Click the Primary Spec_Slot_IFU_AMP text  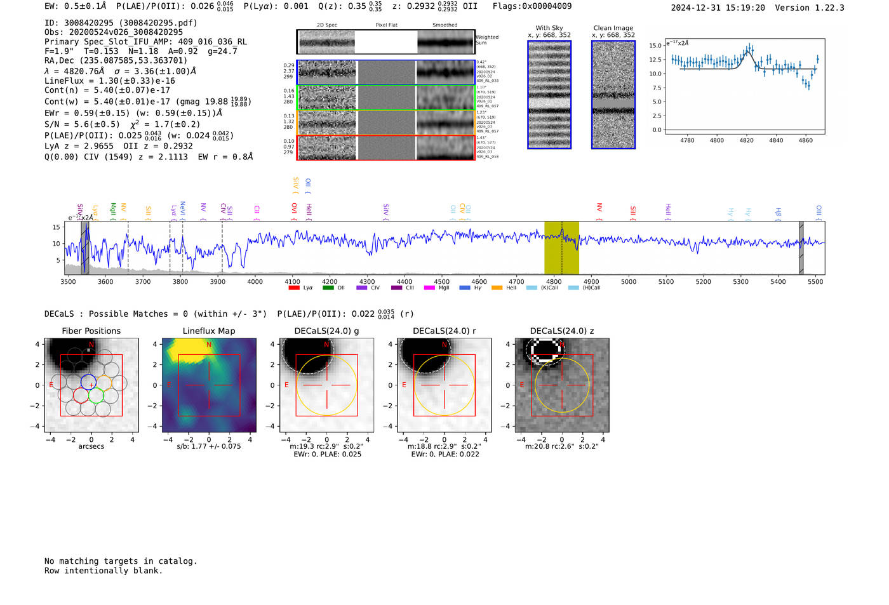(x=146, y=42)
